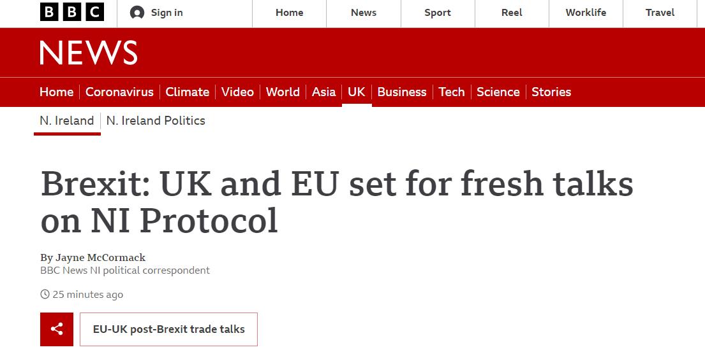Viewport: 705px width, 359px height.
Task: Click the Sign in profile icon
Action: pos(137,13)
